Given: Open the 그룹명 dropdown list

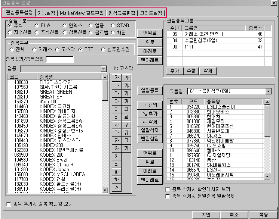Looking at the screenshot, I should pos(268,91).
